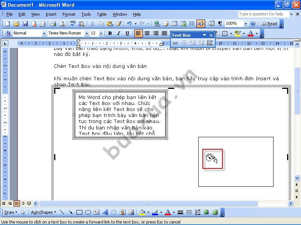
Task: Open the Columns layout button
Action: click(x=192, y=24)
